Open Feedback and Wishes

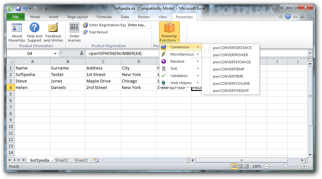tap(53, 28)
